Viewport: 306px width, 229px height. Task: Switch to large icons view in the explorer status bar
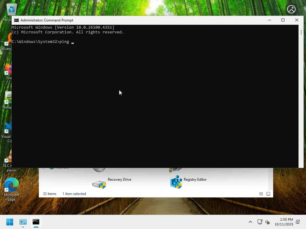click(268, 194)
